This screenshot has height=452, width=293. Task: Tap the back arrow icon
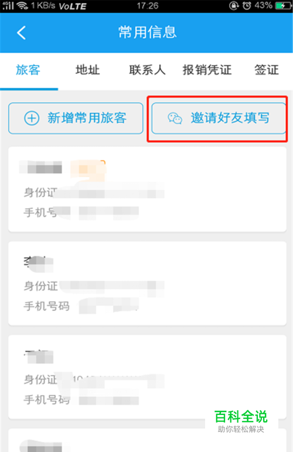tap(21, 32)
